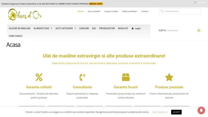The image size is (208, 117).
Task: Click the cart total 0,00 lei
Action: click(x=162, y=30)
